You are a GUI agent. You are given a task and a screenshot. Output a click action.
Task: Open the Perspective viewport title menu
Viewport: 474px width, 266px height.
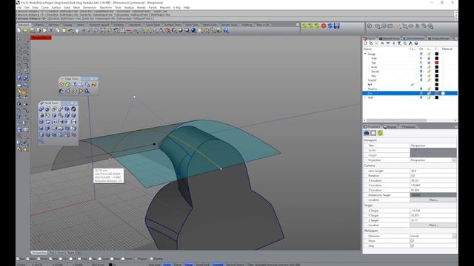[x=41, y=38]
